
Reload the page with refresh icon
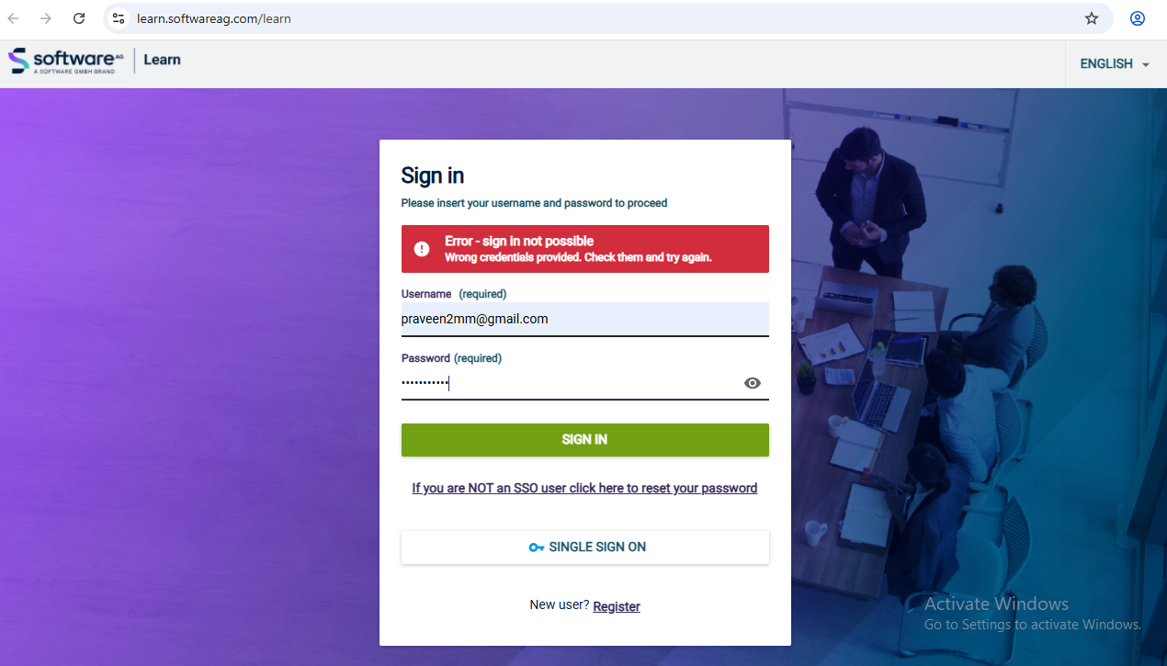tap(79, 18)
